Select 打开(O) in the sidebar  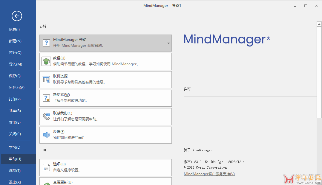tap(15, 53)
